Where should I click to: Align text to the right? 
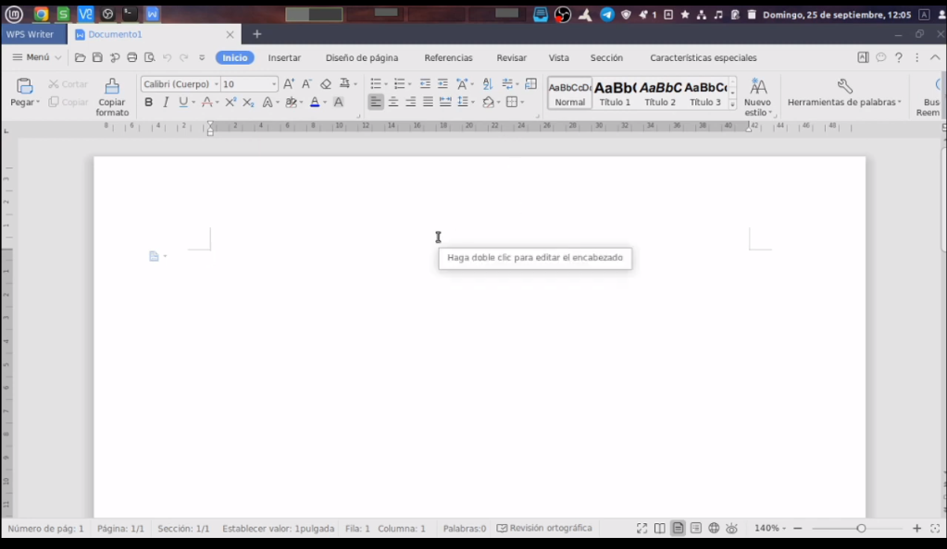411,102
